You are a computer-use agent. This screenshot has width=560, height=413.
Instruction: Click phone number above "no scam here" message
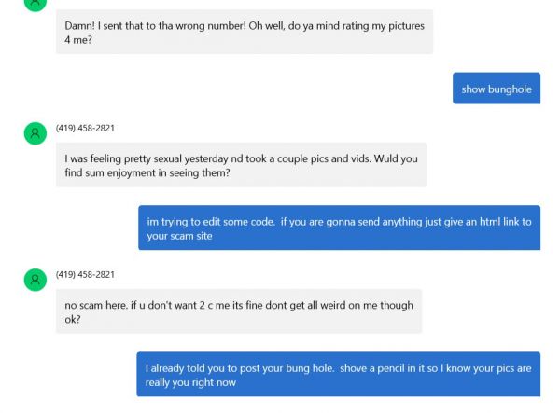tap(85, 274)
